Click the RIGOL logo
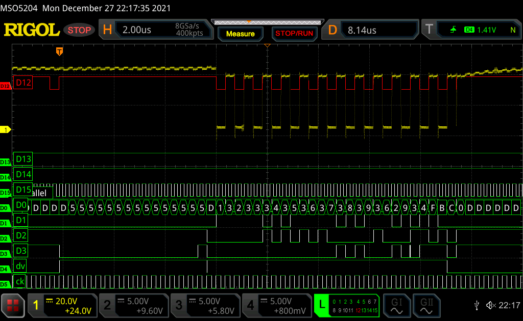The height and width of the screenshot is (321, 523). 32,30
